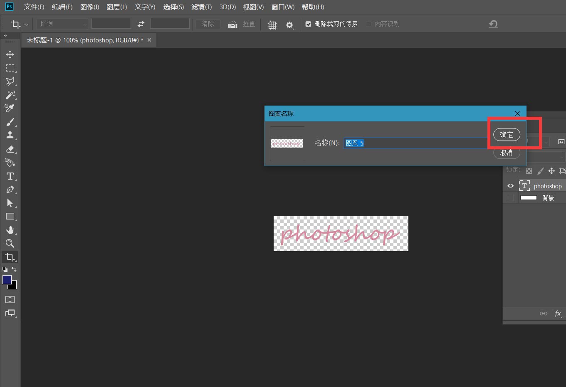Click the crop width input field
566x387 pixels.
click(111, 24)
